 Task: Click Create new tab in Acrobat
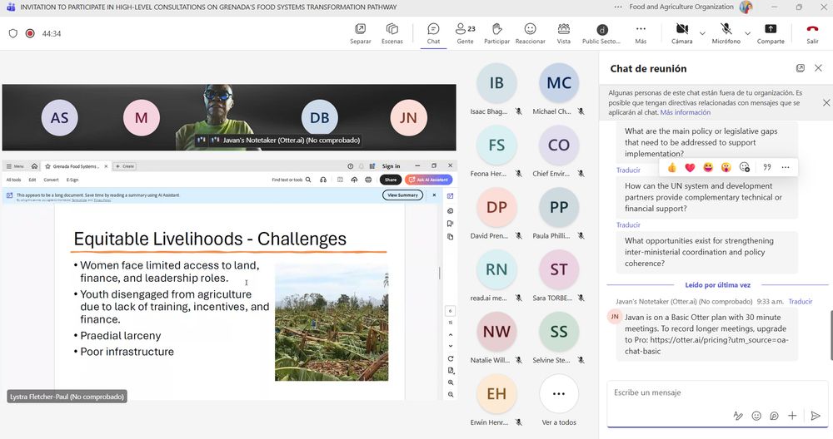[x=126, y=166]
